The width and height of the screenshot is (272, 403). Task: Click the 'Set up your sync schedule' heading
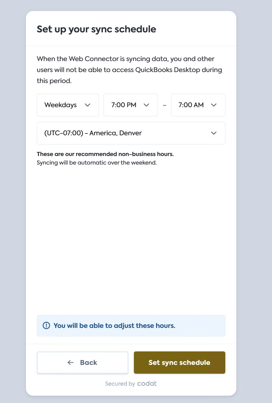[x=96, y=29]
